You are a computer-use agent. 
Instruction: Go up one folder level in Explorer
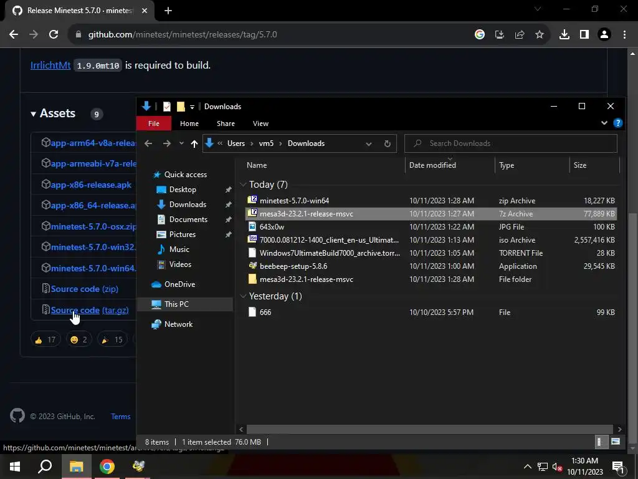(194, 143)
